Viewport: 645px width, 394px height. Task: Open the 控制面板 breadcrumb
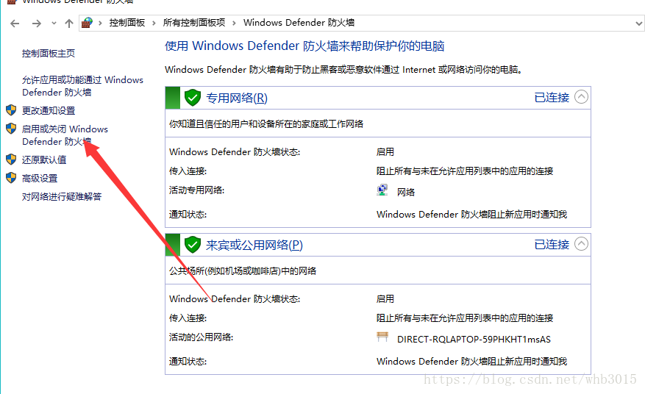pos(127,23)
